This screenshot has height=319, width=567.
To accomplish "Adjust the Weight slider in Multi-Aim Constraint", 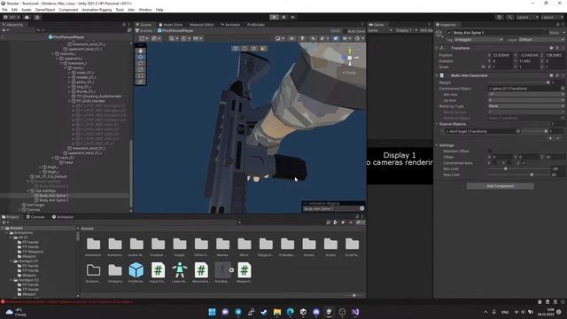I will coord(518,82).
